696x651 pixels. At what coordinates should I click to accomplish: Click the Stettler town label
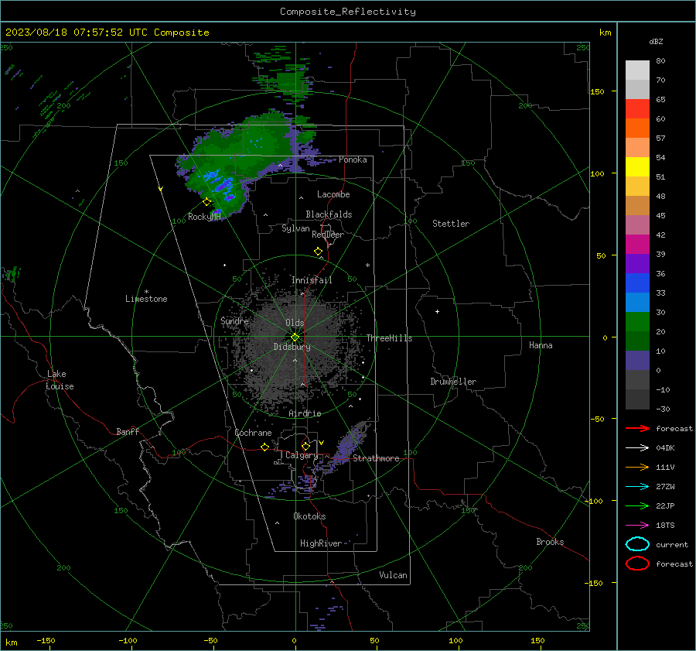coord(451,224)
